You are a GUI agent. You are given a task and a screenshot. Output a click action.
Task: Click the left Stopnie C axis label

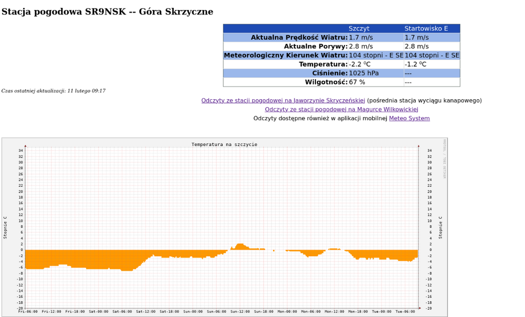click(x=5, y=227)
